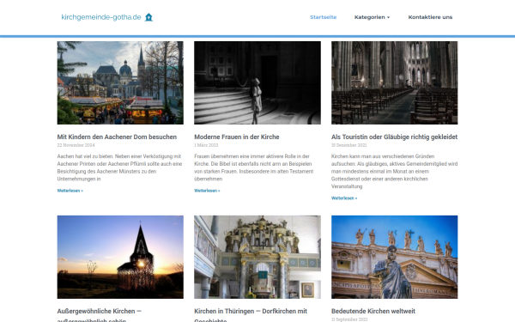515x322 pixels.
Task: Click the date '22 November 2024'
Action: click(76, 145)
